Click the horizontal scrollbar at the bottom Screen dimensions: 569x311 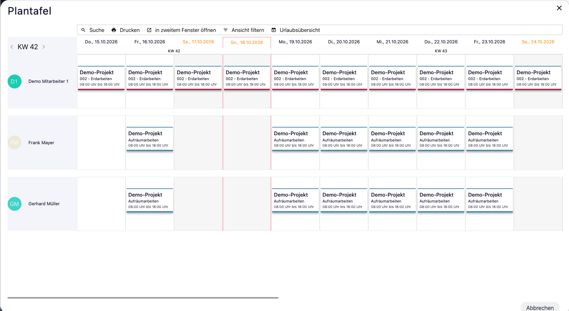(143, 297)
